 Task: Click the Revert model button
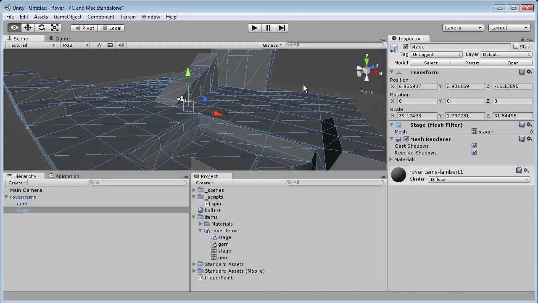(472, 63)
